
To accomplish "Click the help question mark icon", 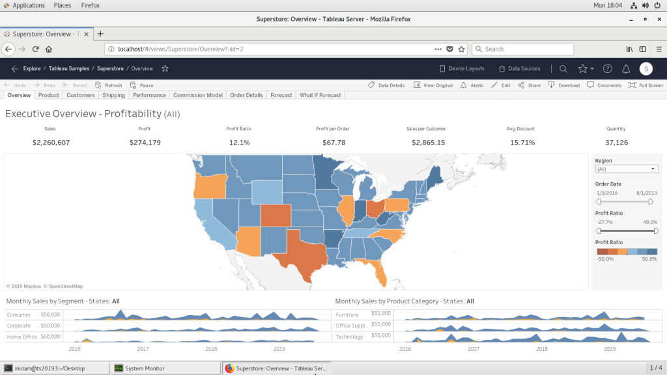I will [x=608, y=68].
